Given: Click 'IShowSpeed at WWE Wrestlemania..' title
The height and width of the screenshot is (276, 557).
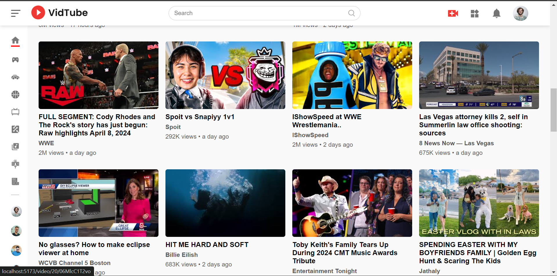Looking at the screenshot, I should coord(327,121).
